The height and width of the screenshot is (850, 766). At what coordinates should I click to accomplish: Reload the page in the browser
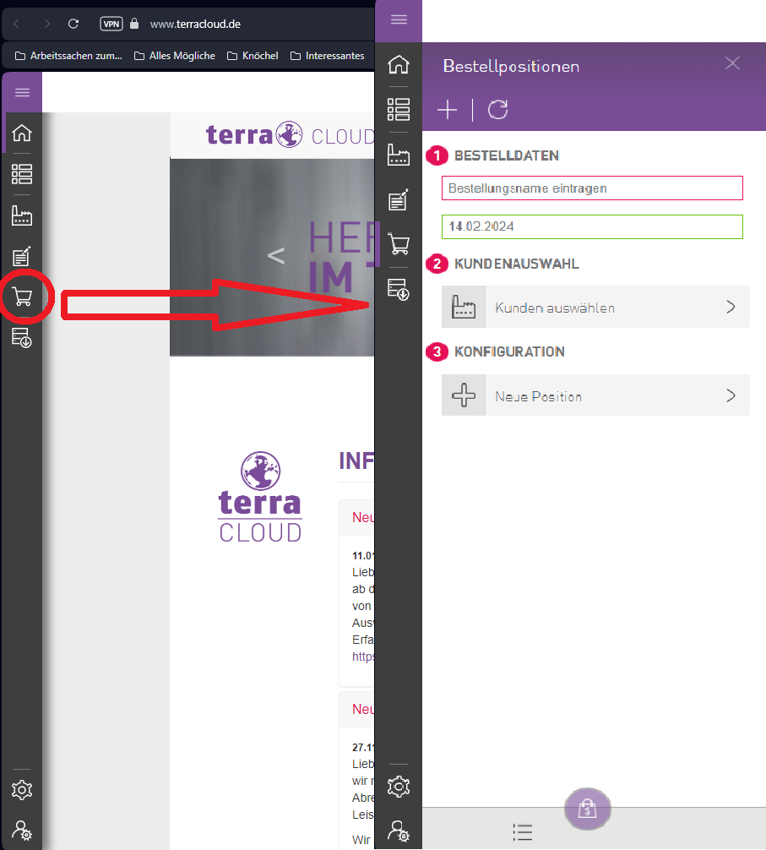[73, 24]
